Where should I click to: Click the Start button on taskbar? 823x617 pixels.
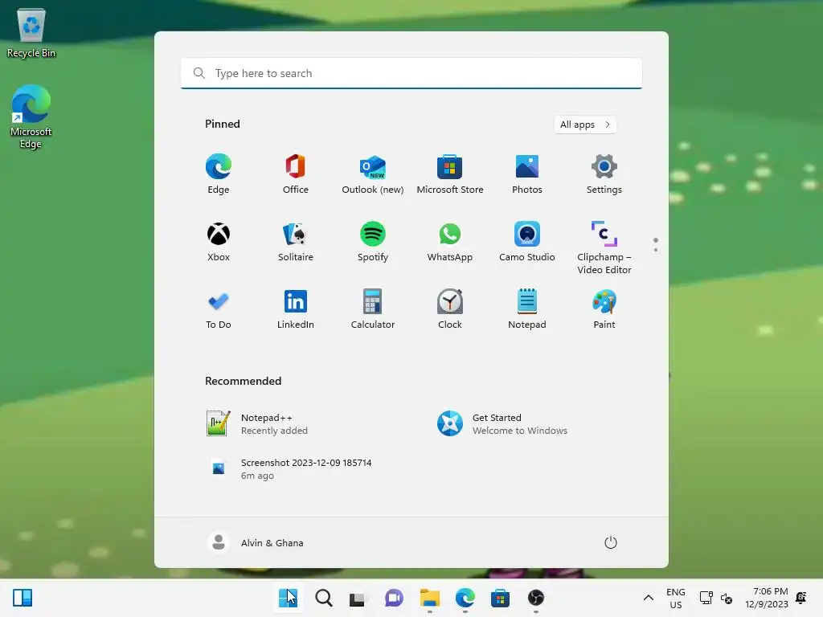pos(288,598)
